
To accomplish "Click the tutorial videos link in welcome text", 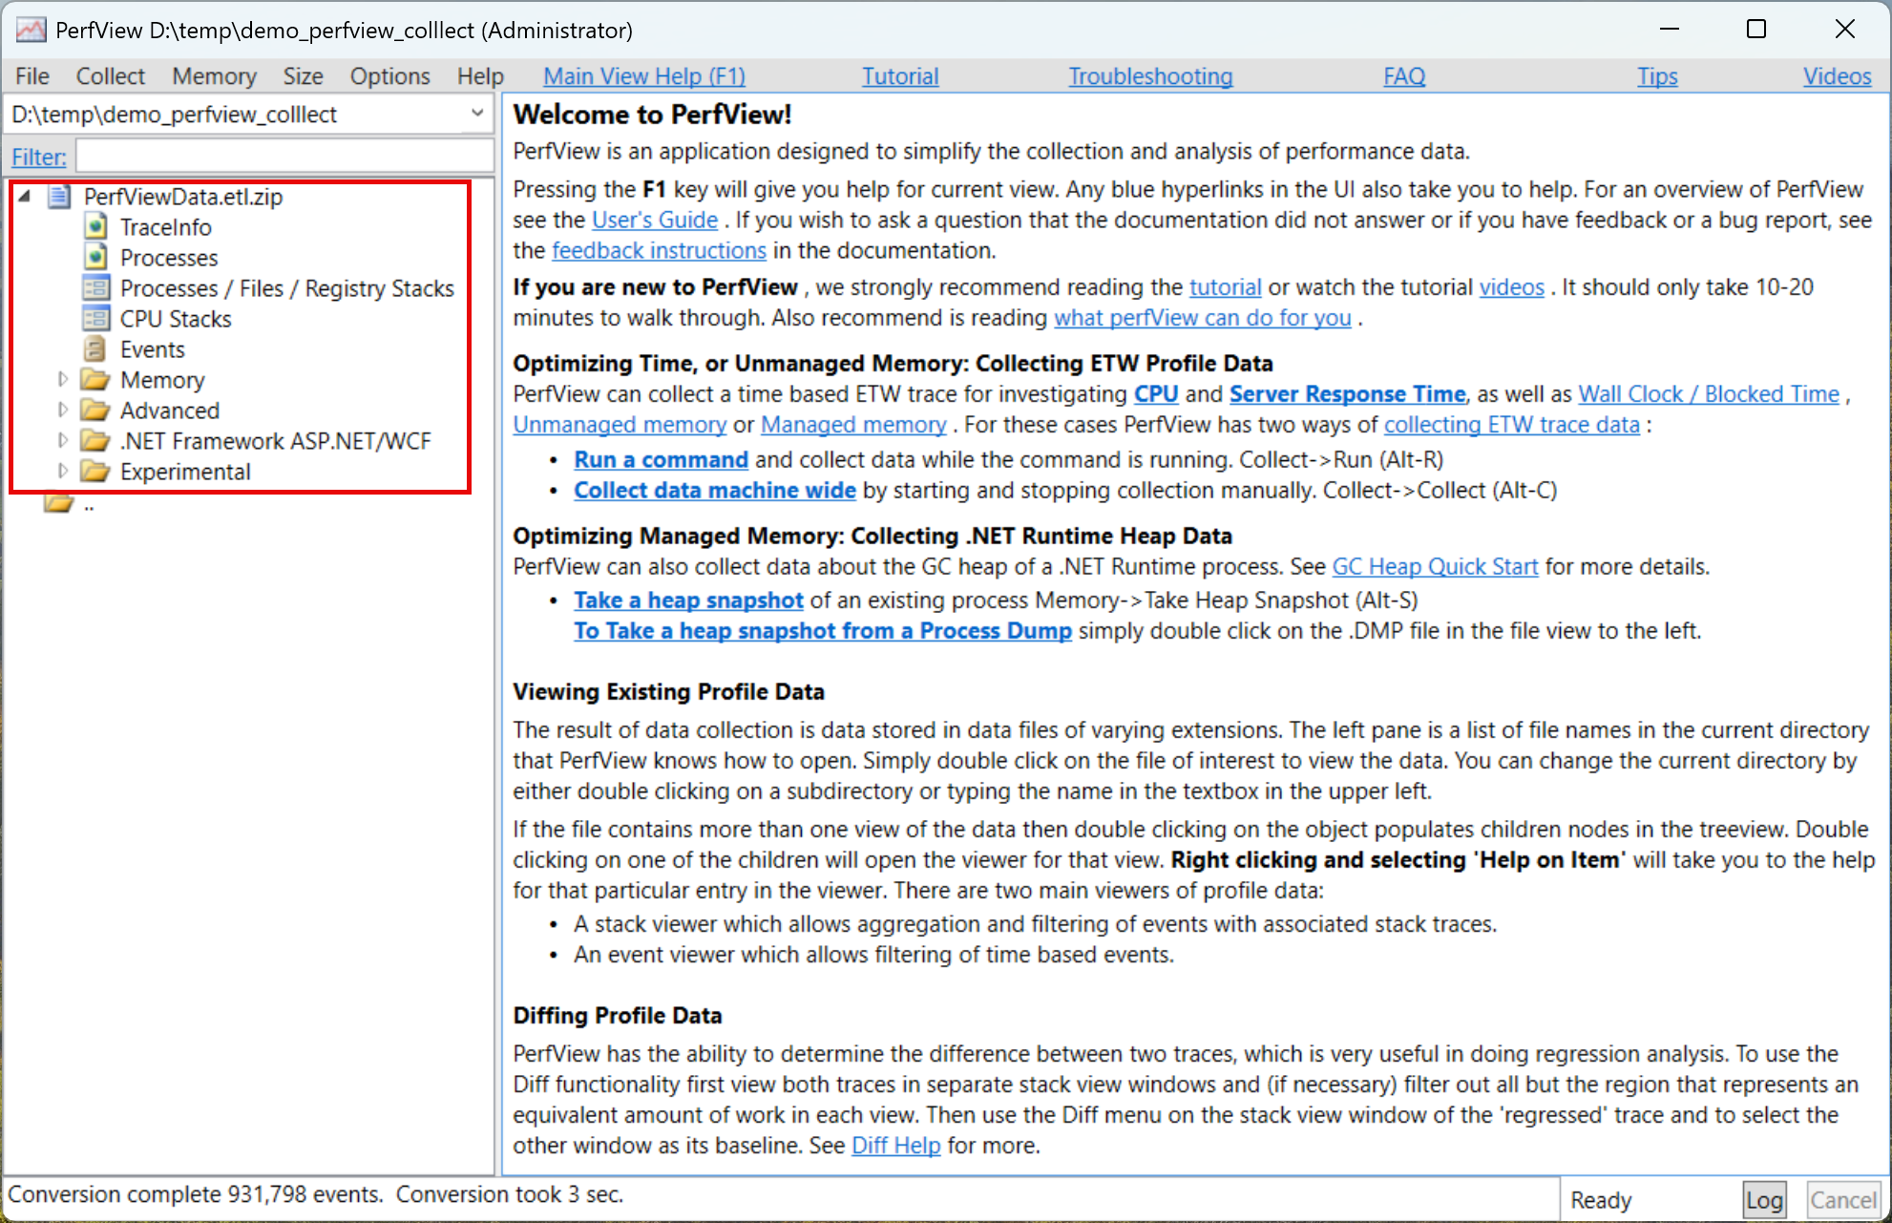I will click(x=1511, y=287).
